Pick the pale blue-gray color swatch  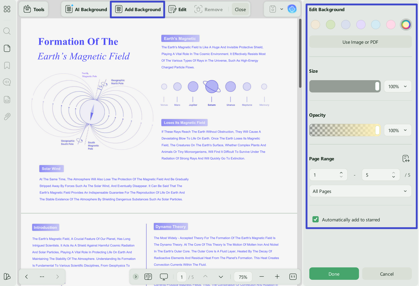tap(346, 25)
